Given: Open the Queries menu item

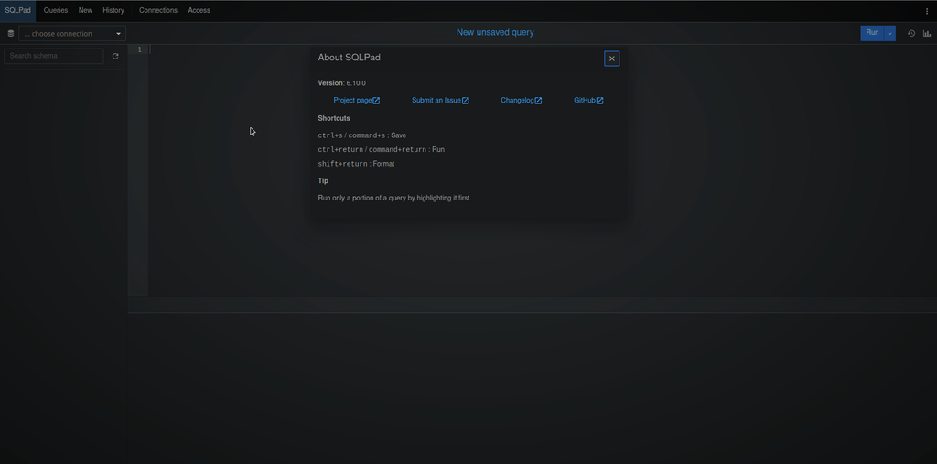Looking at the screenshot, I should [x=56, y=11].
